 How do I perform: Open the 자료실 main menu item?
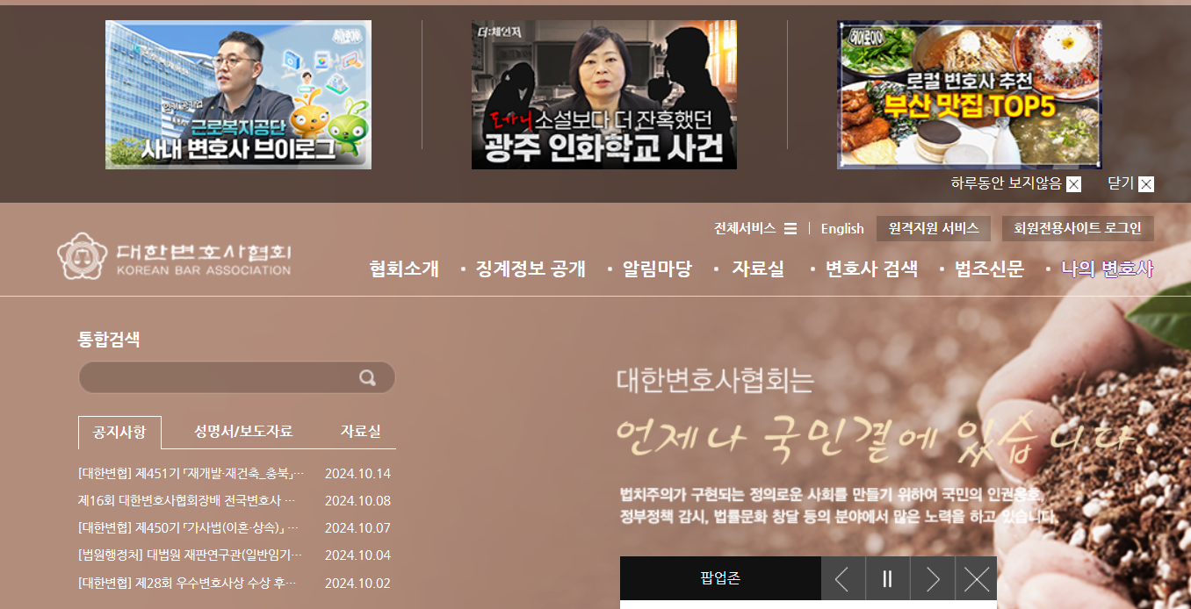[758, 269]
